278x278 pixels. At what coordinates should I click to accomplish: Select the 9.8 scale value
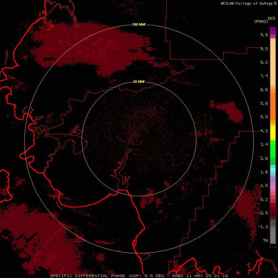[264, 35]
